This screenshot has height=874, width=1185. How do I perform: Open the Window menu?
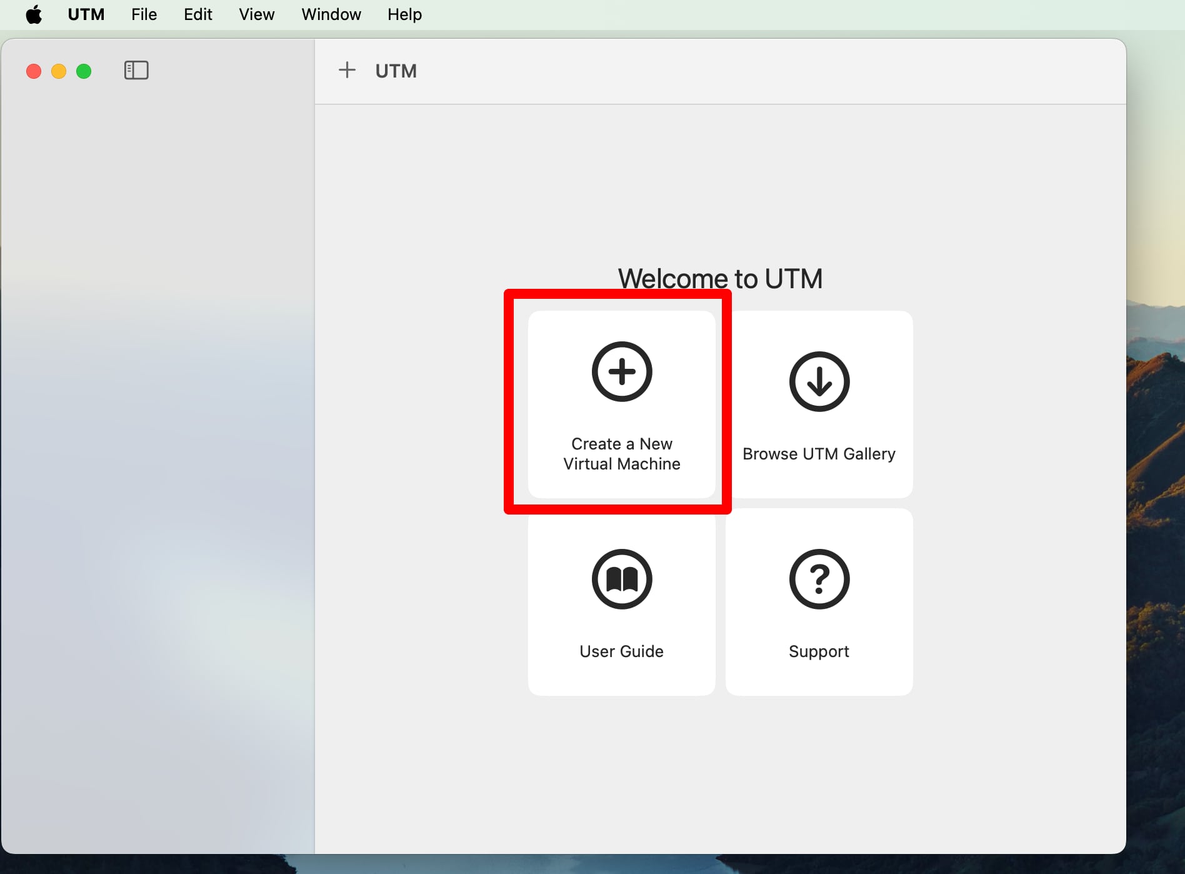click(x=331, y=14)
